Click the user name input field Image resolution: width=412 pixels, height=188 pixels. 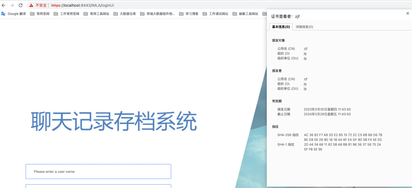(x=98, y=171)
